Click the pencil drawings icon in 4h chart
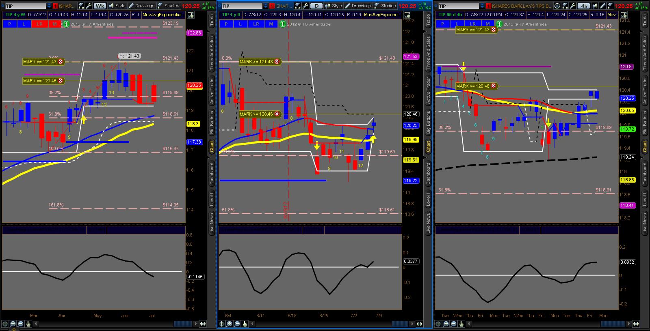This screenshot has width=650, height=331. pos(602,6)
